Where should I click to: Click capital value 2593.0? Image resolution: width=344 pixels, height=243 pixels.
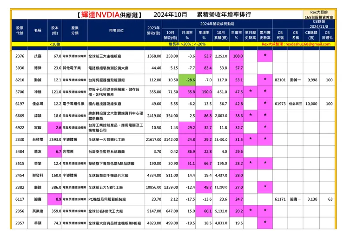coord(55,139)
